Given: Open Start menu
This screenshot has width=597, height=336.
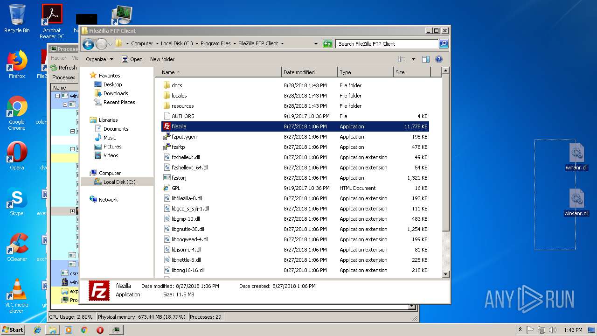Looking at the screenshot, I should tap(13, 329).
